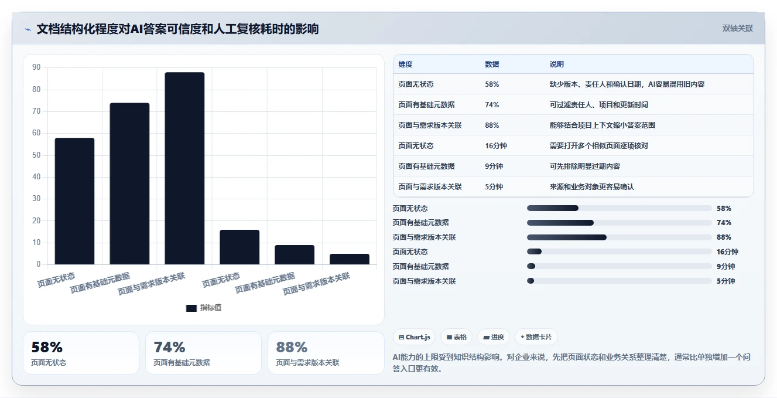This screenshot has height=398, width=777.
Task: Click the chart bar with value 74
Action: point(129,183)
